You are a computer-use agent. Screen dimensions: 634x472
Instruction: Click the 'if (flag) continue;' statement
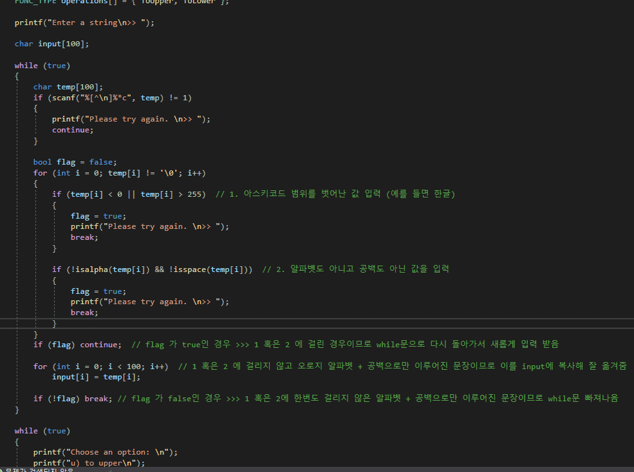77,345
